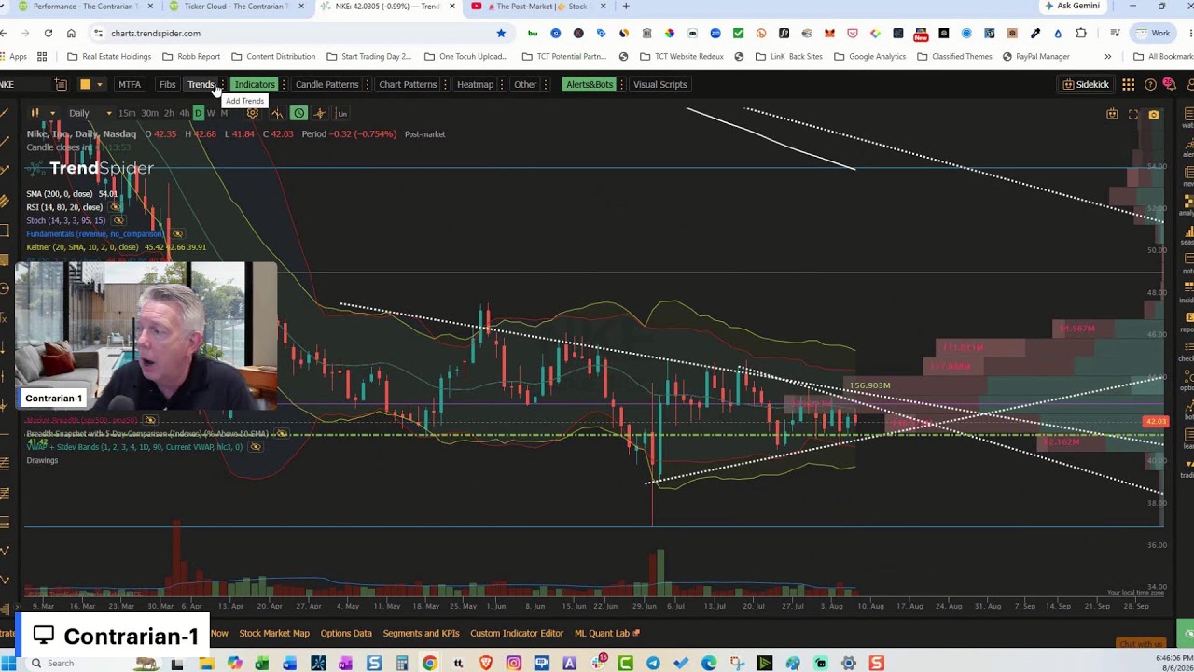This screenshot has width=1194, height=672.
Task: Select the 15m timeframe
Action: [126, 113]
